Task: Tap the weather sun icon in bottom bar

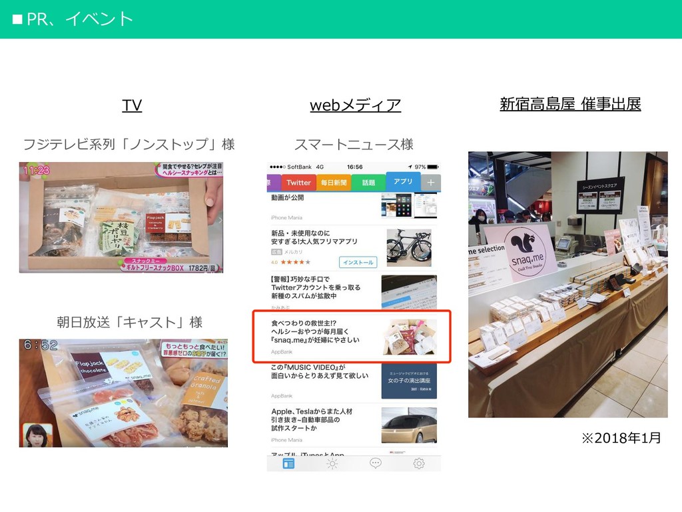Action: coord(332,464)
